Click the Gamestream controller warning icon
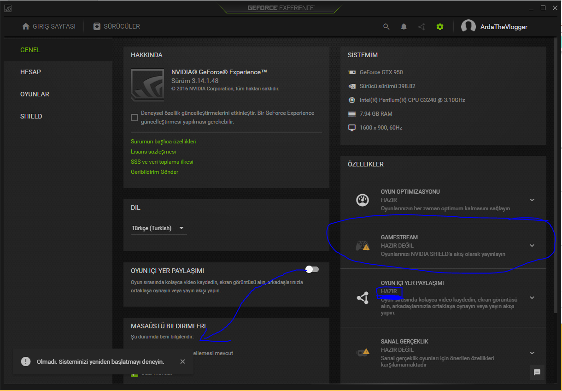Screen dimensions: 562x391 point(363,246)
